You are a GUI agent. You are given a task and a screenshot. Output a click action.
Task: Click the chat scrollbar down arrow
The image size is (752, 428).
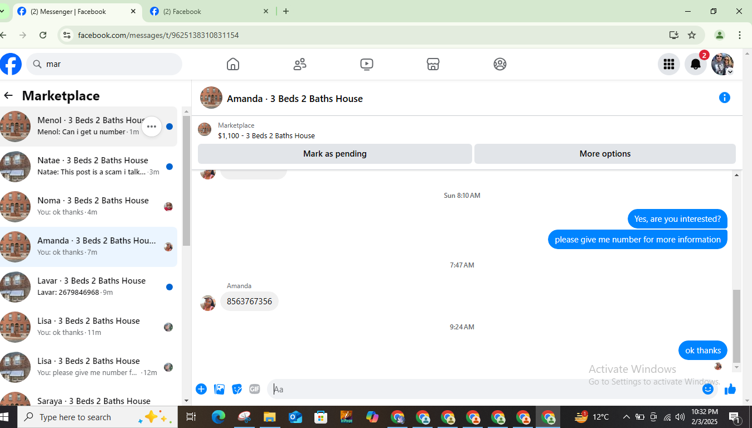tap(736, 367)
